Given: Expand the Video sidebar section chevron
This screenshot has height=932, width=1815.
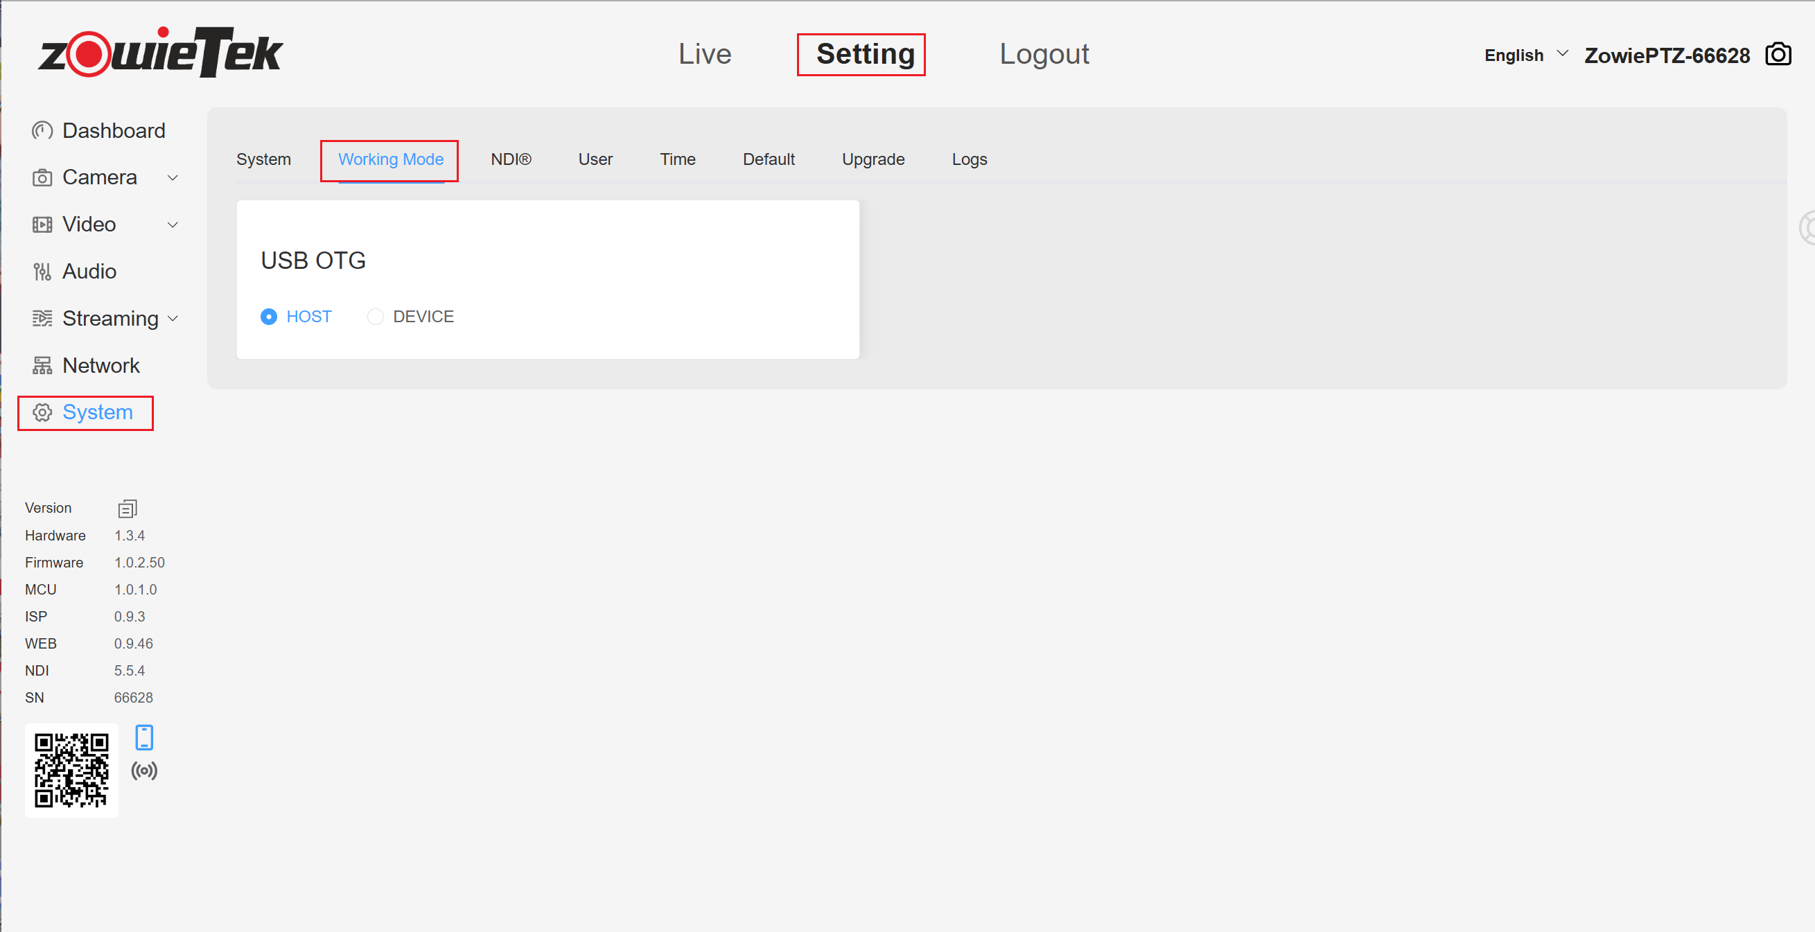Looking at the screenshot, I should pos(173,225).
